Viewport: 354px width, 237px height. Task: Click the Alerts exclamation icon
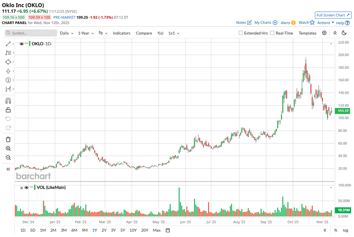[x=293, y=23]
